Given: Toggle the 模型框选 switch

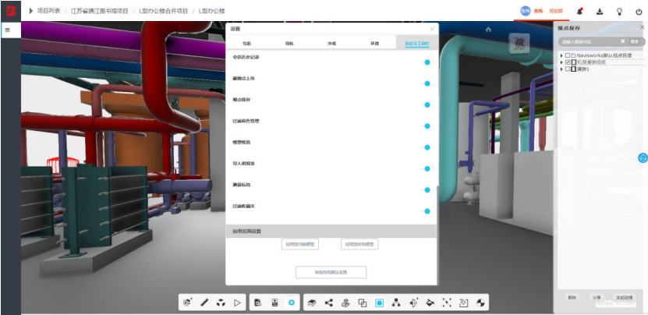Looking at the screenshot, I should click(426, 147).
